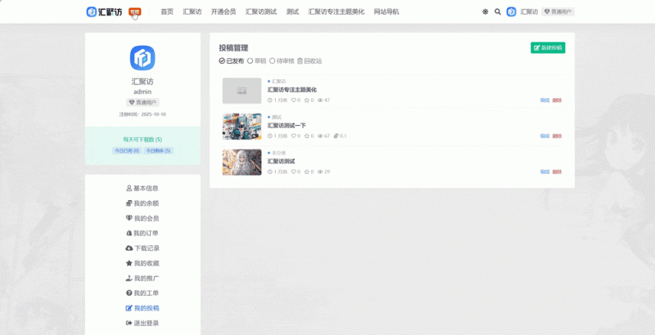Select the 待审核 filter
The height and width of the screenshot is (335, 655).
(282, 60)
